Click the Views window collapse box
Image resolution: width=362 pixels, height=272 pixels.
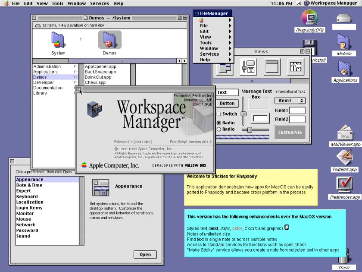(x=308, y=51)
